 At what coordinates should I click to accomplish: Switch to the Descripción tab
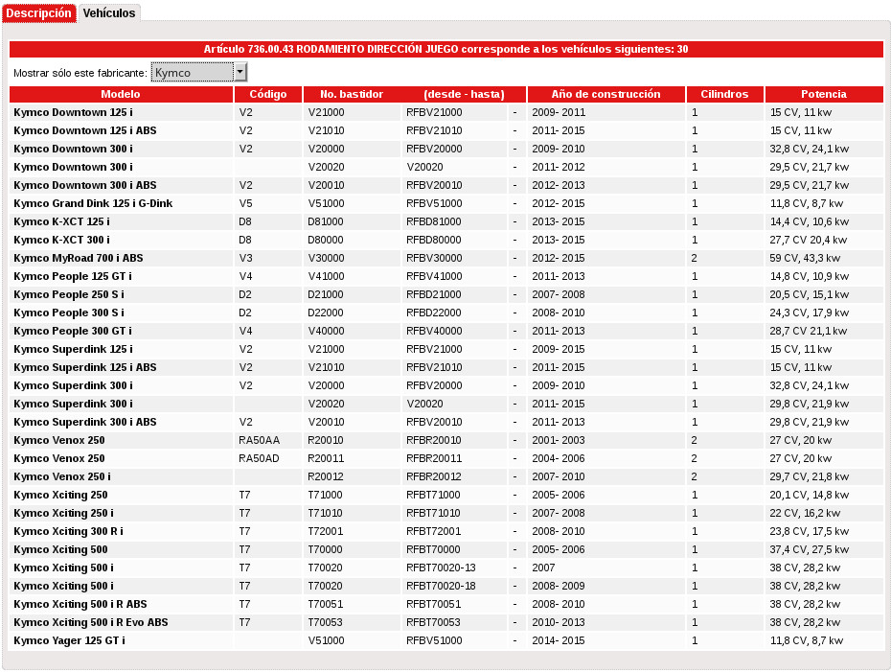point(38,13)
